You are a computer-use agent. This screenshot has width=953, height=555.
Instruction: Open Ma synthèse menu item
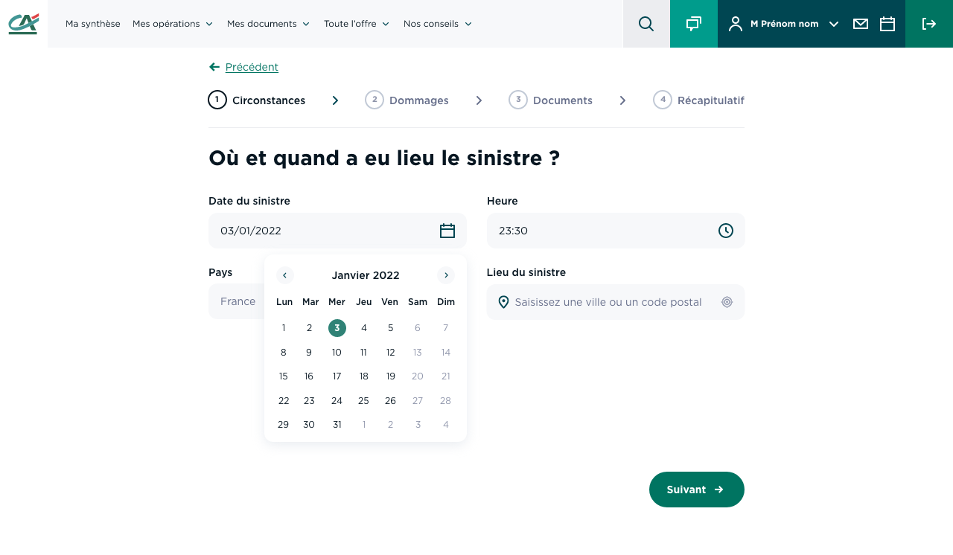coord(93,24)
